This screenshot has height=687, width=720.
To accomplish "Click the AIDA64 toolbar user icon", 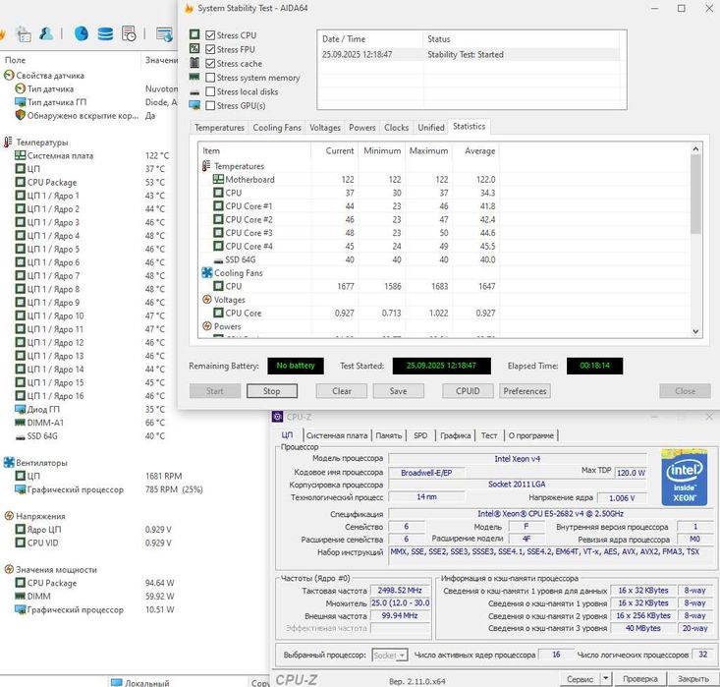I will (46, 33).
